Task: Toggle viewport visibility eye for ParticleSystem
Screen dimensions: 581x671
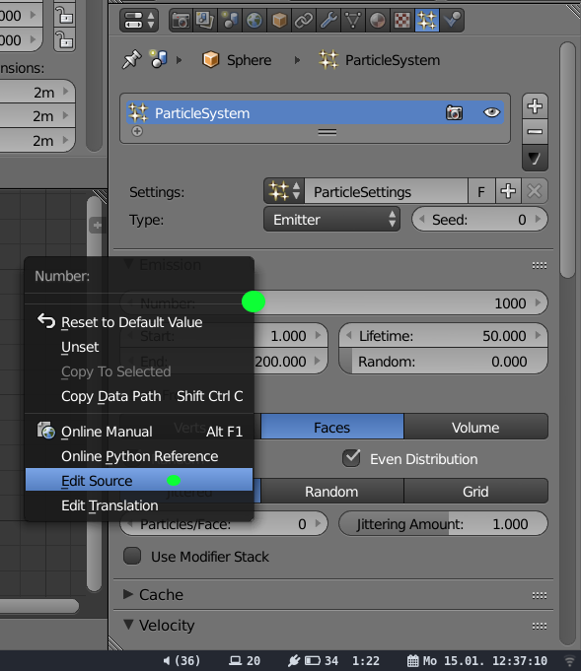Action: [491, 112]
